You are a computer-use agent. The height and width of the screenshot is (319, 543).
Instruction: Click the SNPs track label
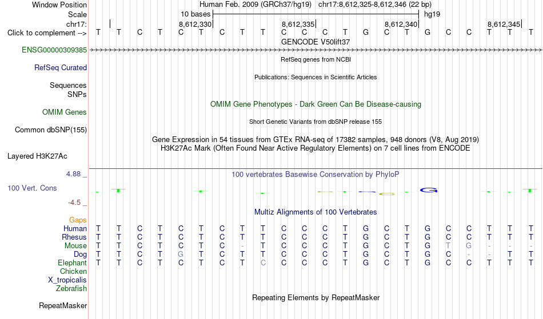tap(77, 94)
